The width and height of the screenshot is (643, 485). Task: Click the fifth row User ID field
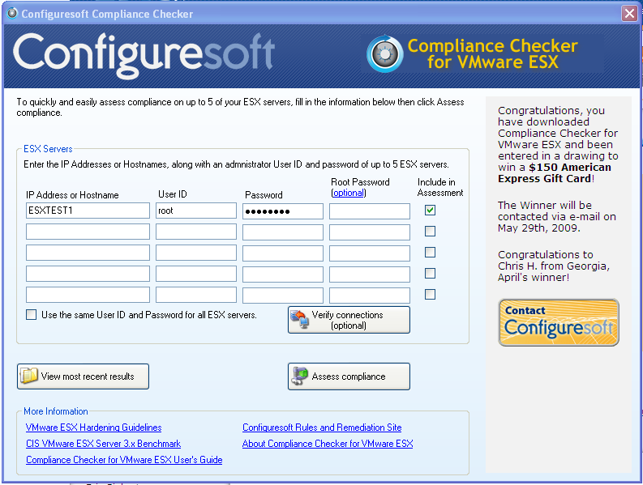196,295
